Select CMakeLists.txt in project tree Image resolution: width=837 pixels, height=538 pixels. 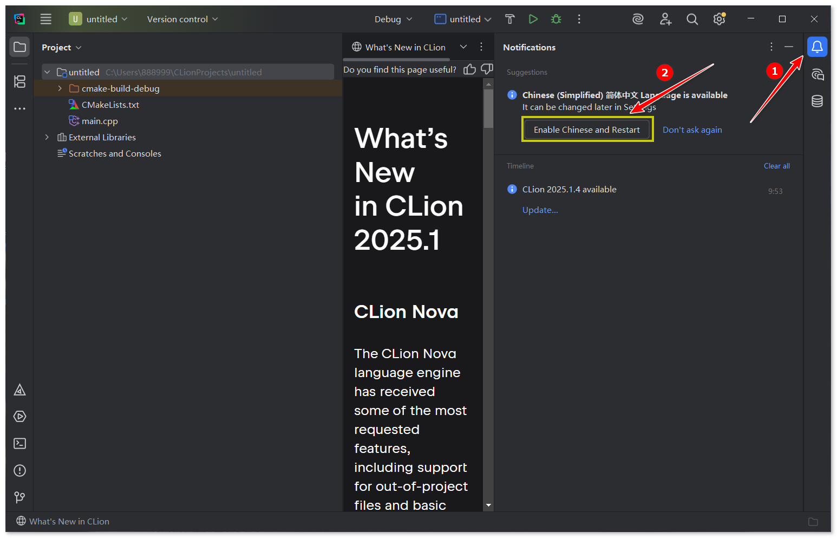tap(110, 105)
